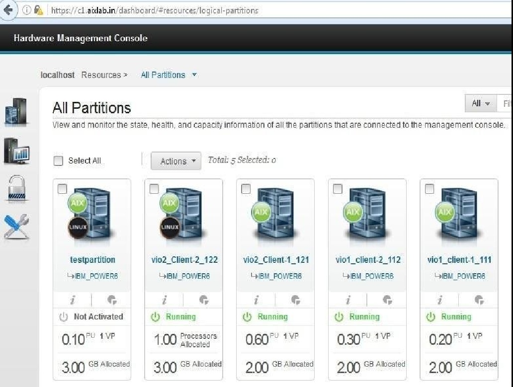Image resolution: width=513 pixels, height=387 pixels.
Task: Click the Not Activated status text
Action: [x=98, y=317]
